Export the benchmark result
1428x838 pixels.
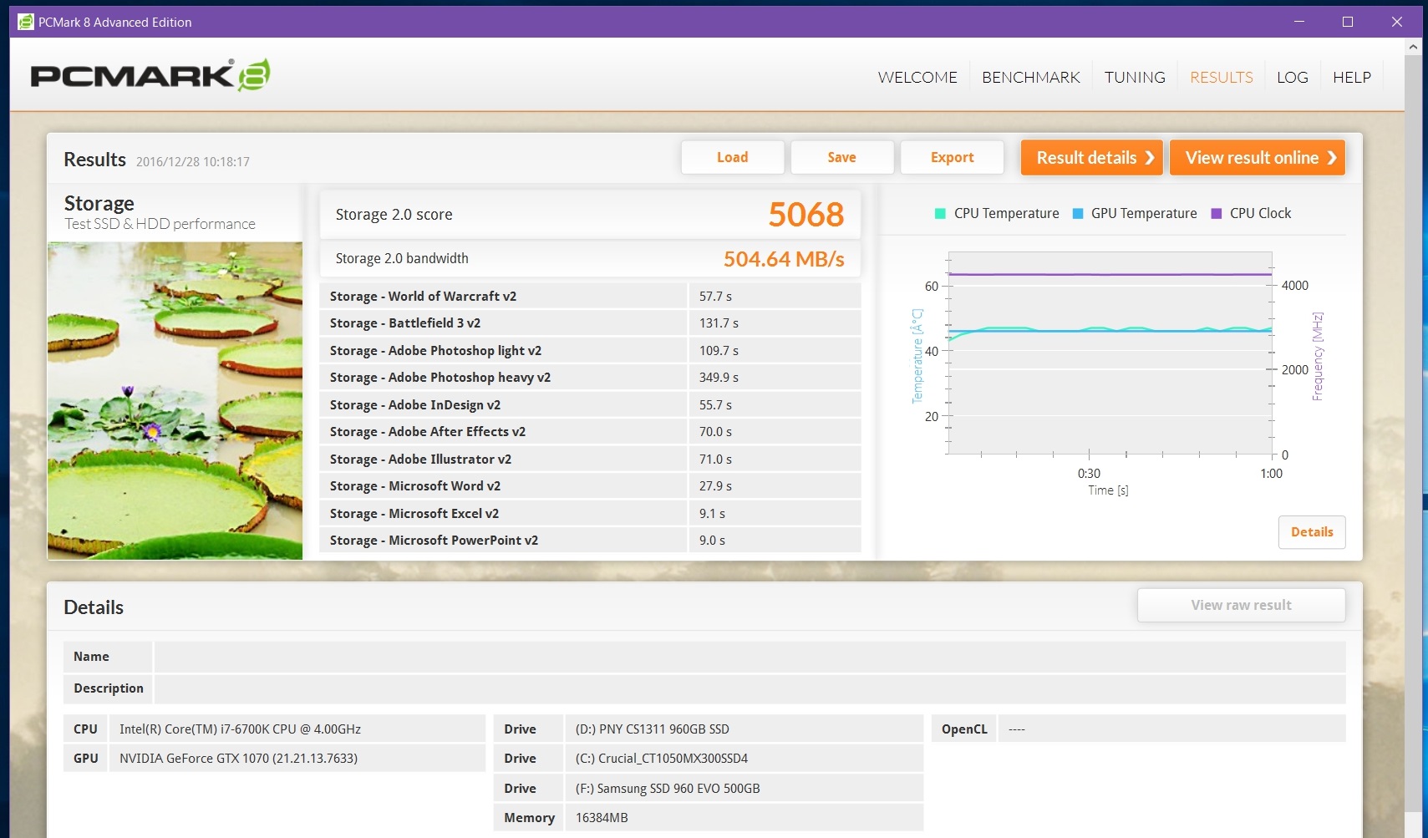(x=952, y=157)
